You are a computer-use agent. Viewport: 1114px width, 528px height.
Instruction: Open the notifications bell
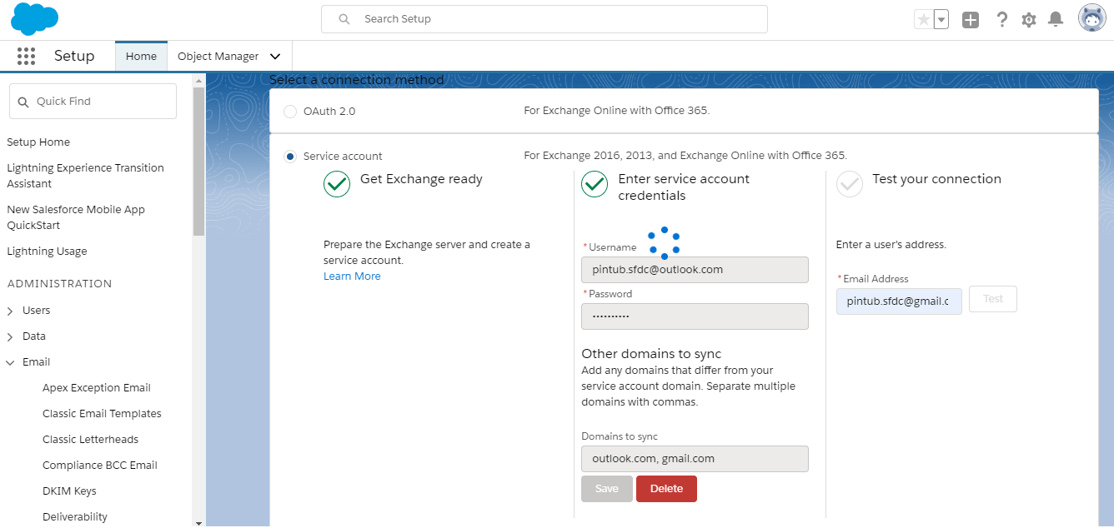coord(1056,19)
